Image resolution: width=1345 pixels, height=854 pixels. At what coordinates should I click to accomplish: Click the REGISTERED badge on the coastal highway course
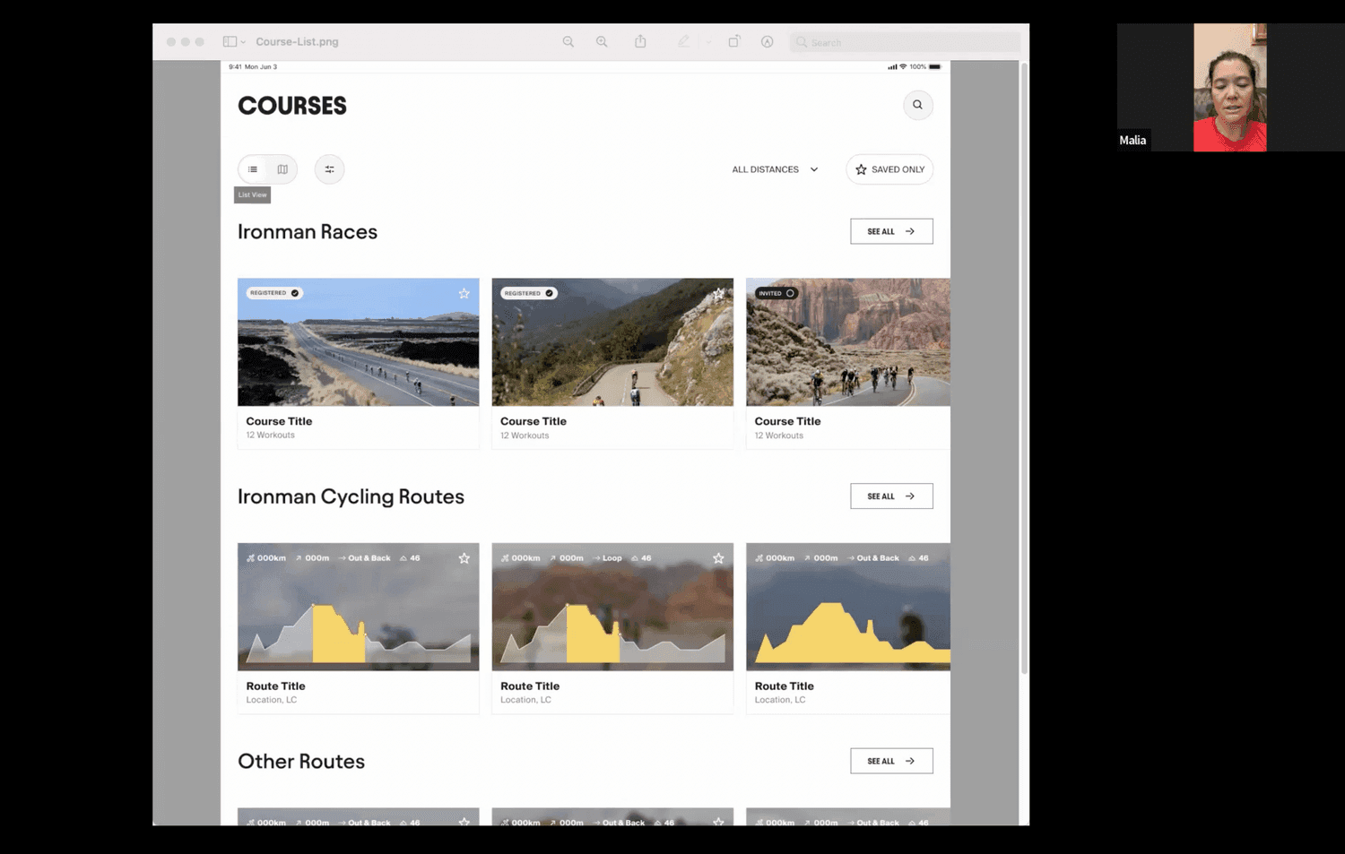point(274,293)
